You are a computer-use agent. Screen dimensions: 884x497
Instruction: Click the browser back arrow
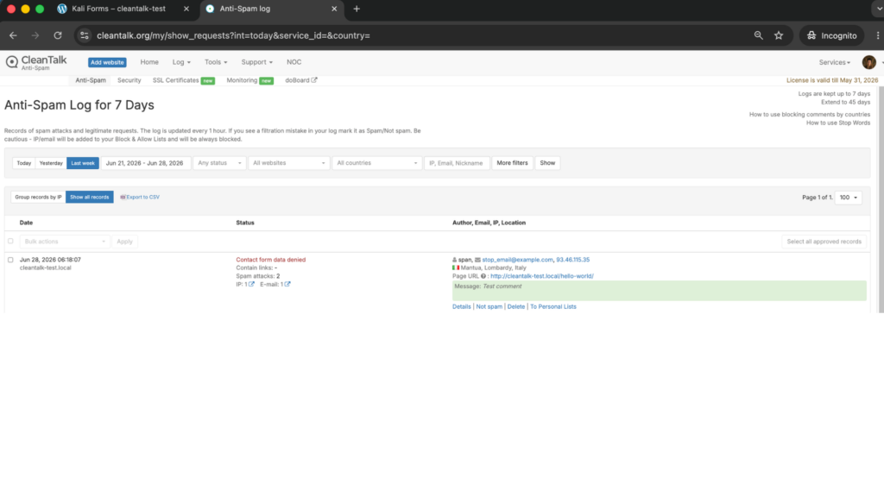point(13,35)
